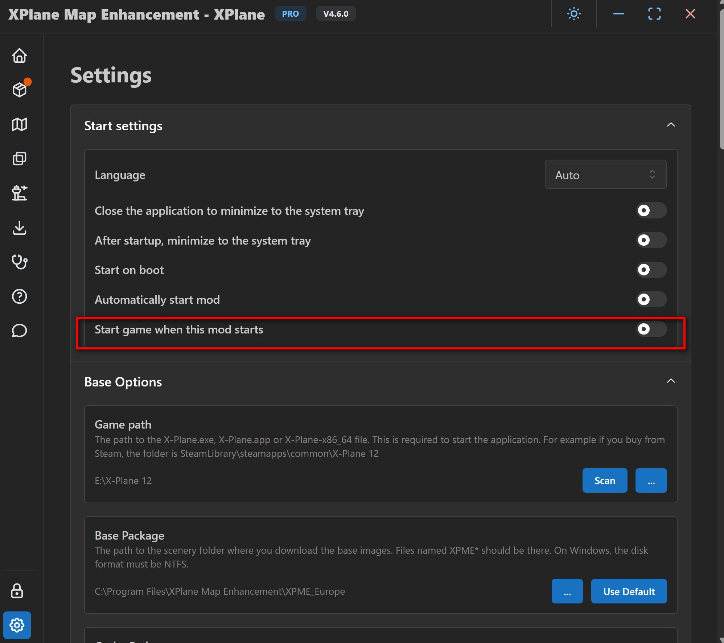Toggle the light/dark theme sun icon
Screen dimensions: 724x643
pyautogui.click(x=574, y=14)
